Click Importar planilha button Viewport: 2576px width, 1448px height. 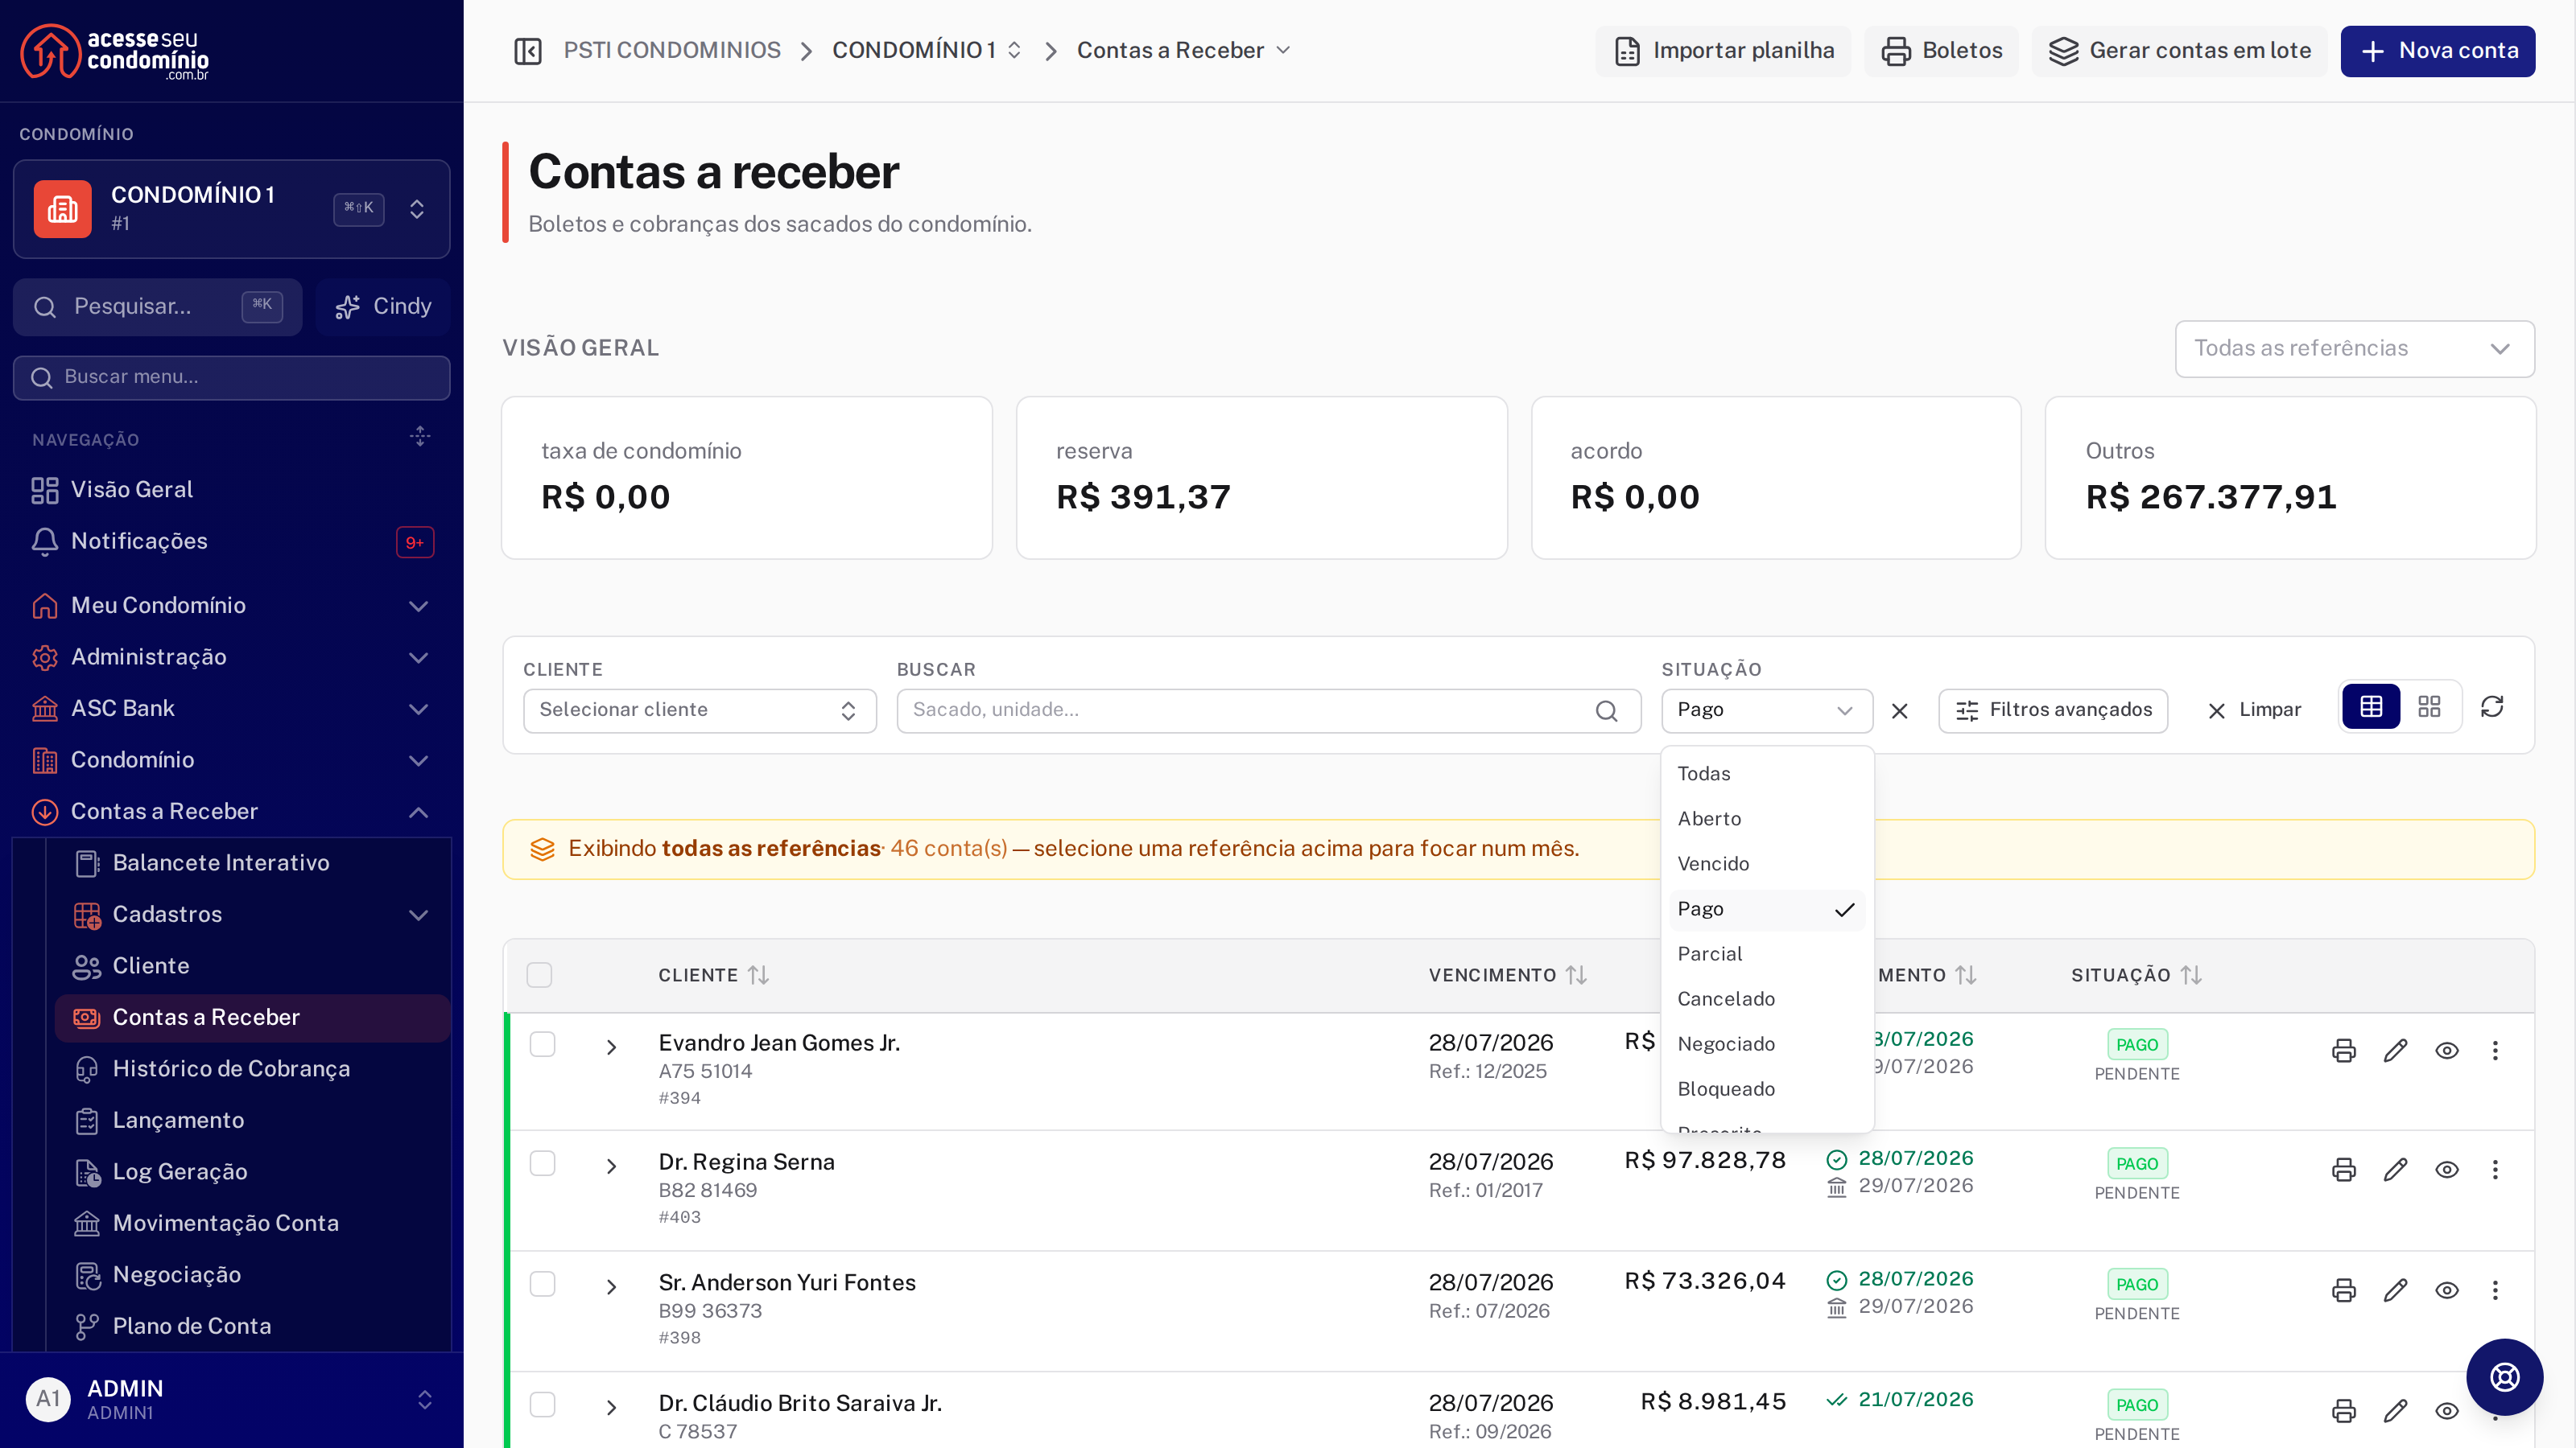coord(1724,51)
